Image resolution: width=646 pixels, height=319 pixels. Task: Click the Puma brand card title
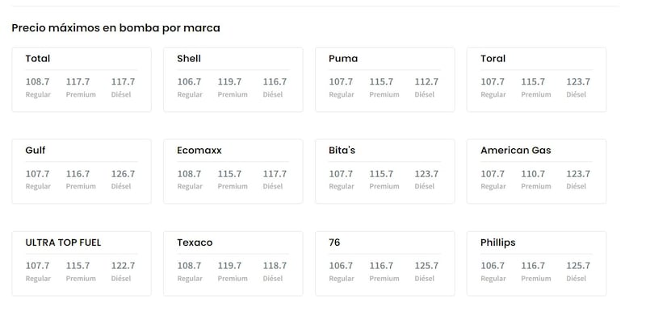point(343,58)
